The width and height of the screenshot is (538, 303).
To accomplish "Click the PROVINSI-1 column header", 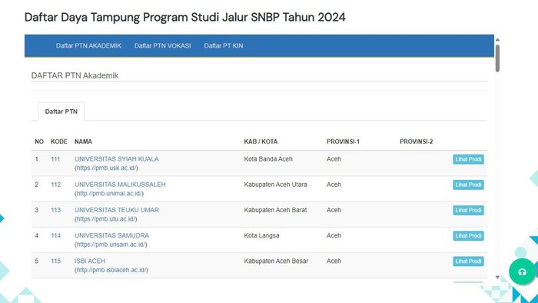I will pos(343,142).
